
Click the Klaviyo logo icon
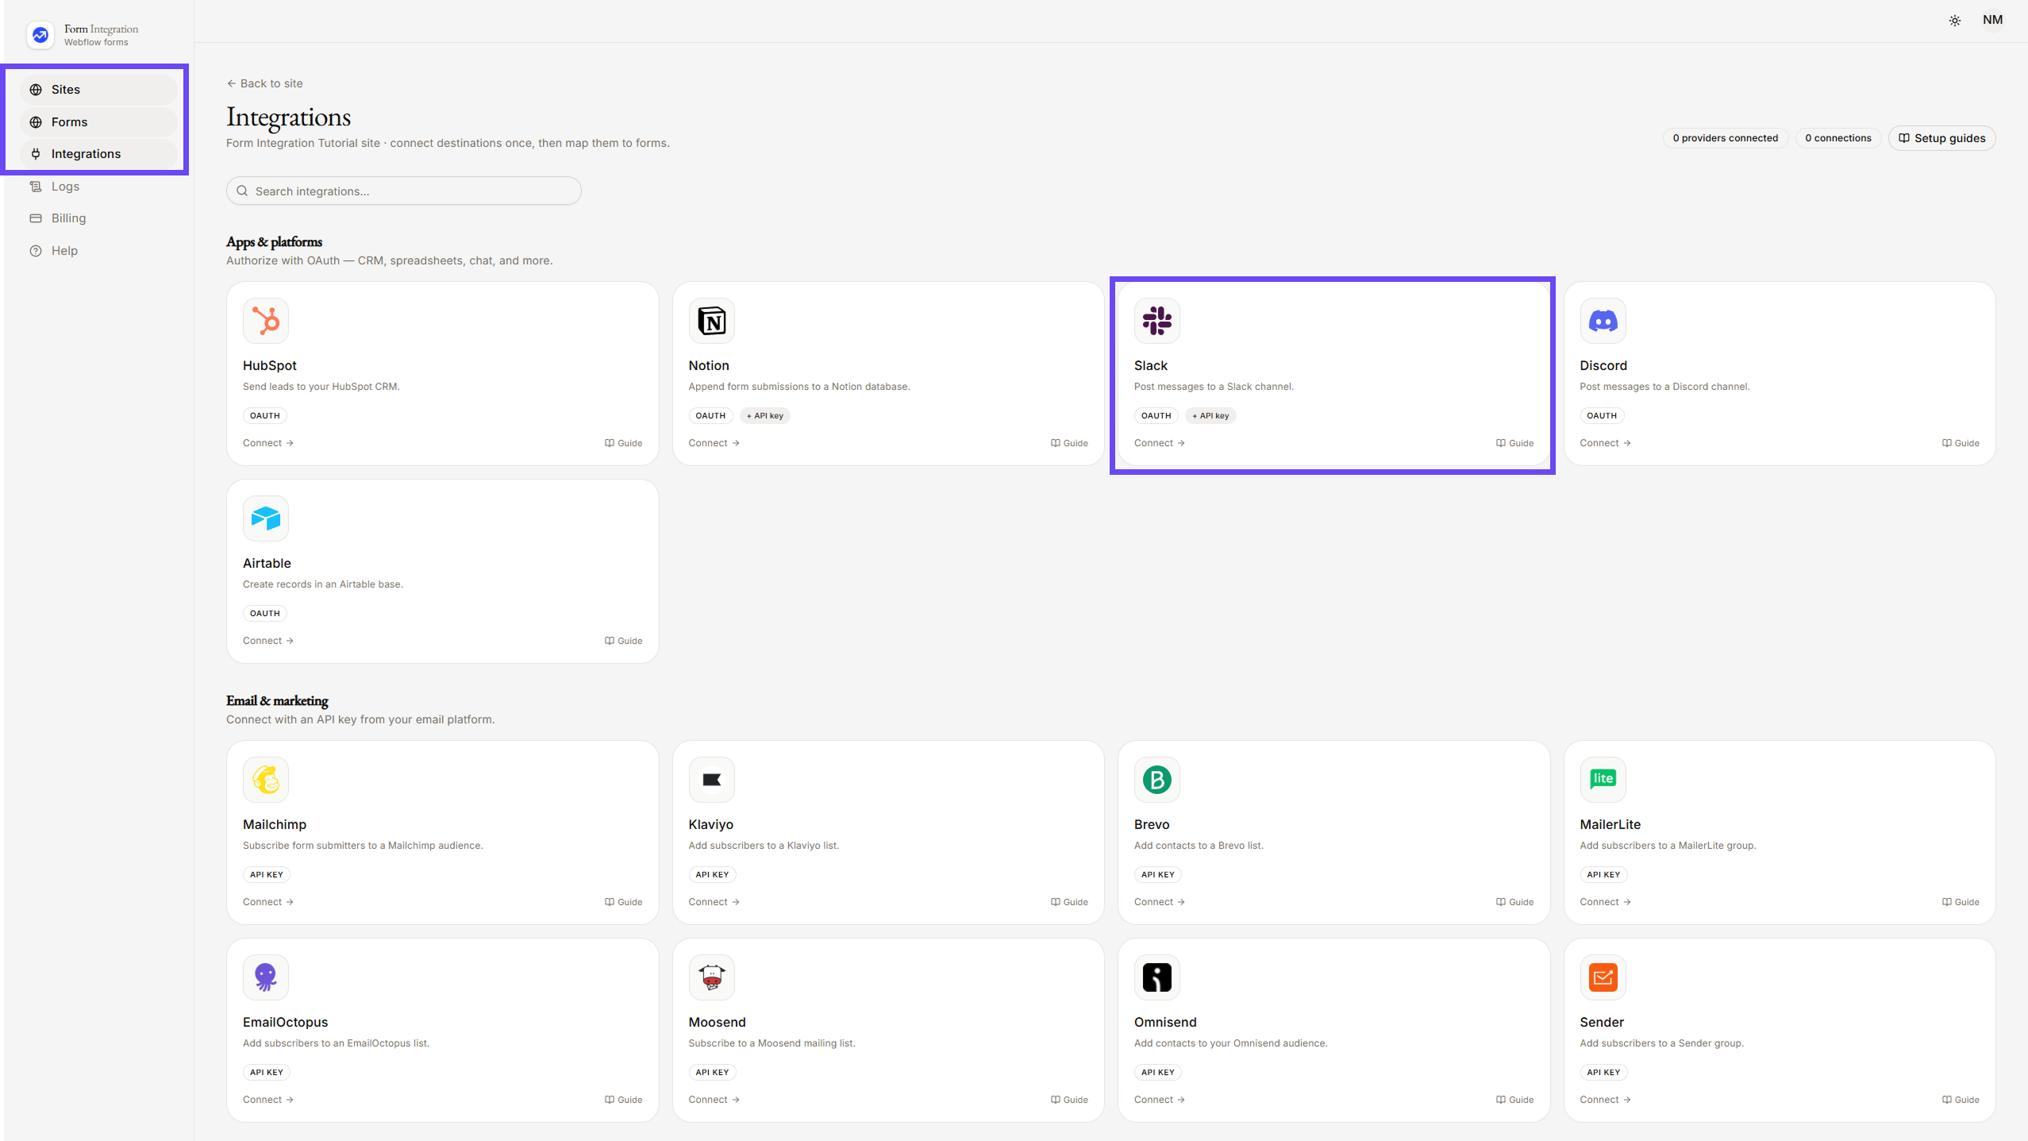tap(711, 780)
